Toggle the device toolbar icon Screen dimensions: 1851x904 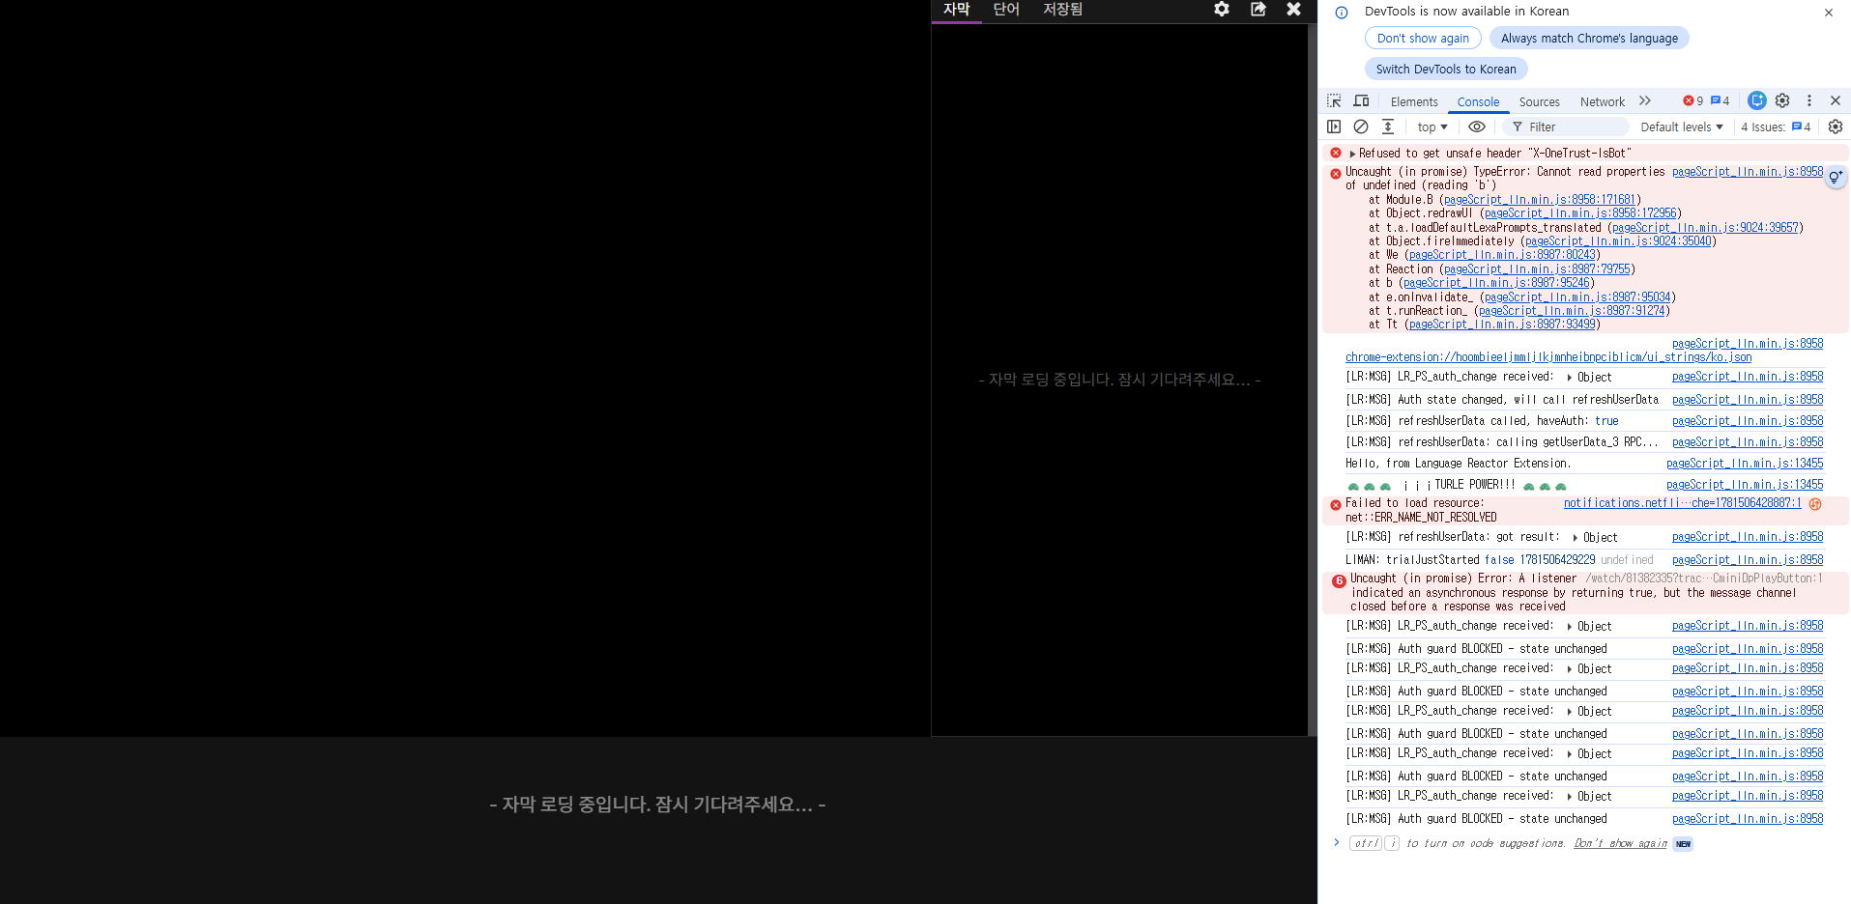1361,100
